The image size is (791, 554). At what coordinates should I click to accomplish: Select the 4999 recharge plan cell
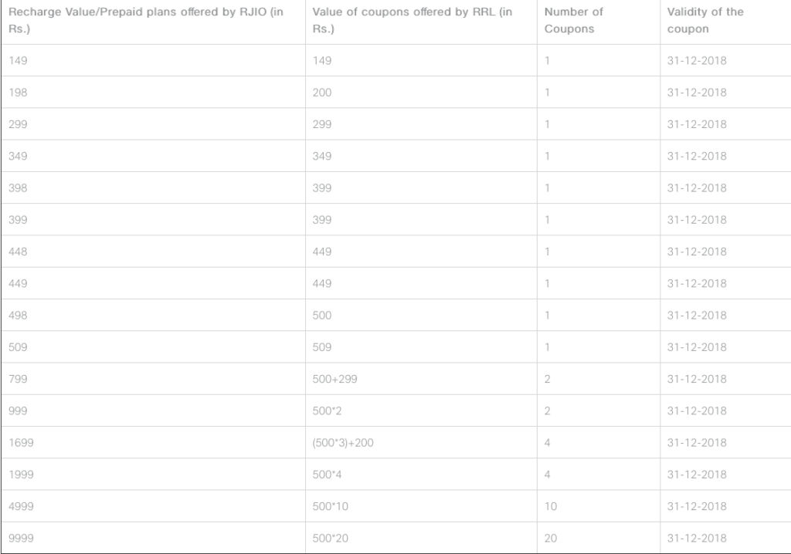point(153,505)
